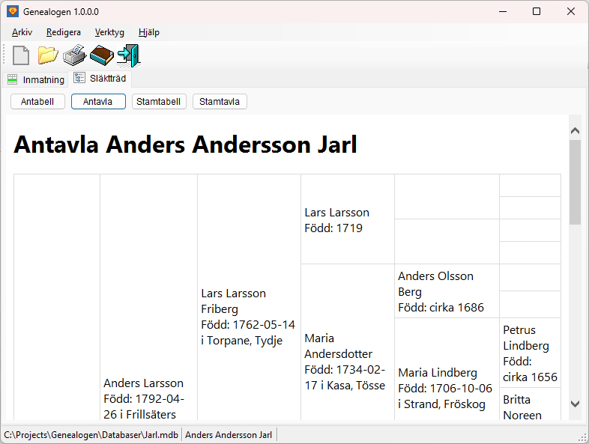Click Anders Andersson Jarl in status bar
The height and width of the screenshot is (444, 589).
pos(229,434)
